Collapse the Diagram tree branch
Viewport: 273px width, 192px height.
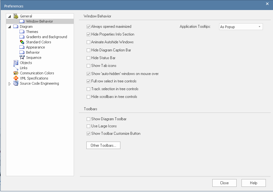(9, 26)
